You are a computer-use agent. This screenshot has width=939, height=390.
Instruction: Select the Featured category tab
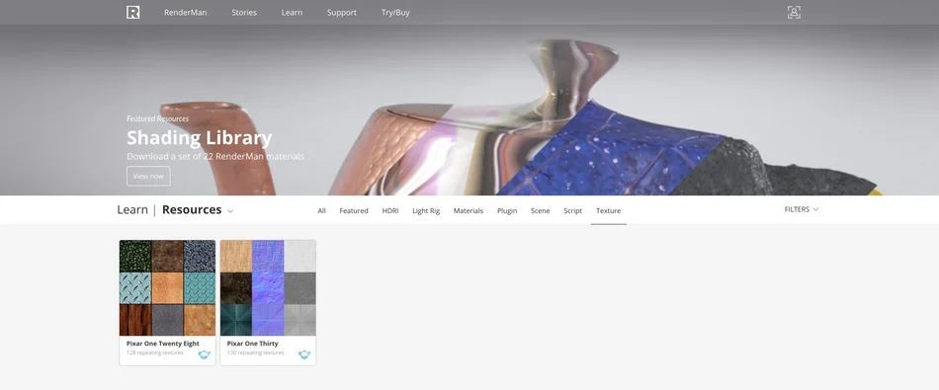353,210
